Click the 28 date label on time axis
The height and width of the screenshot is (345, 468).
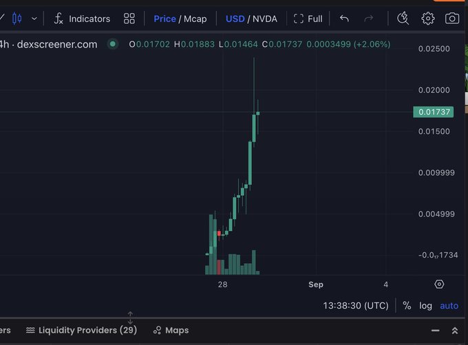pos(223,285)
